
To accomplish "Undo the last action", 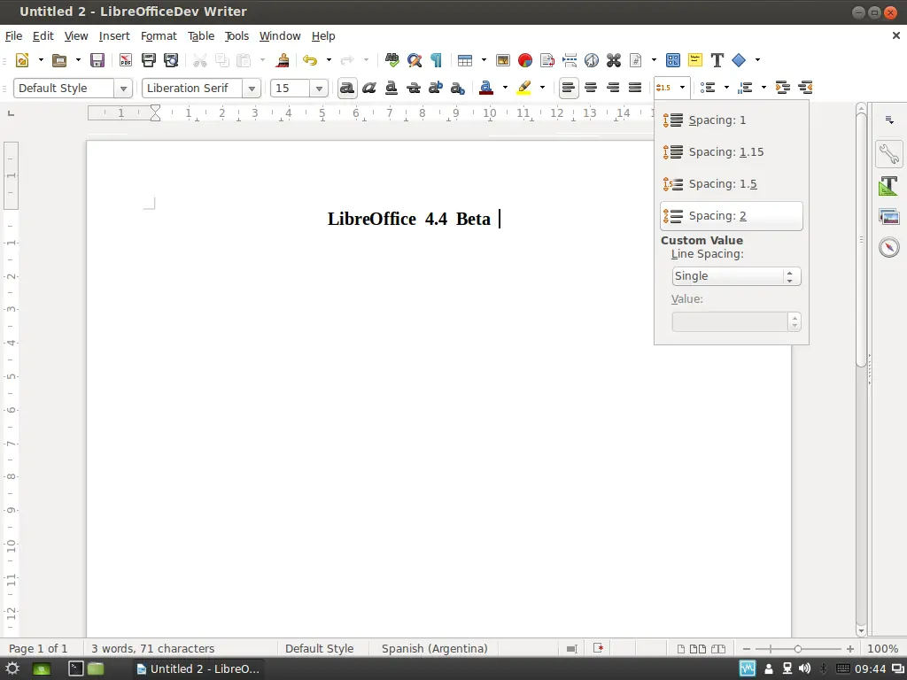I will tap(310, 60).
